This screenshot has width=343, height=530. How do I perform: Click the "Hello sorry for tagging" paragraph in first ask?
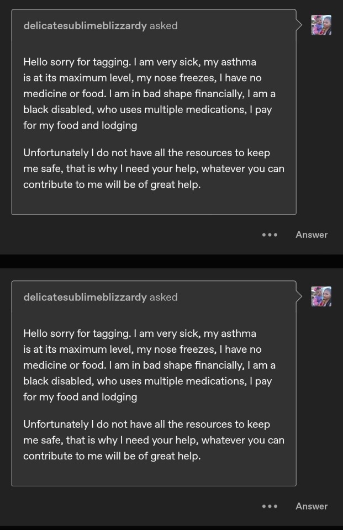(149, 93)
